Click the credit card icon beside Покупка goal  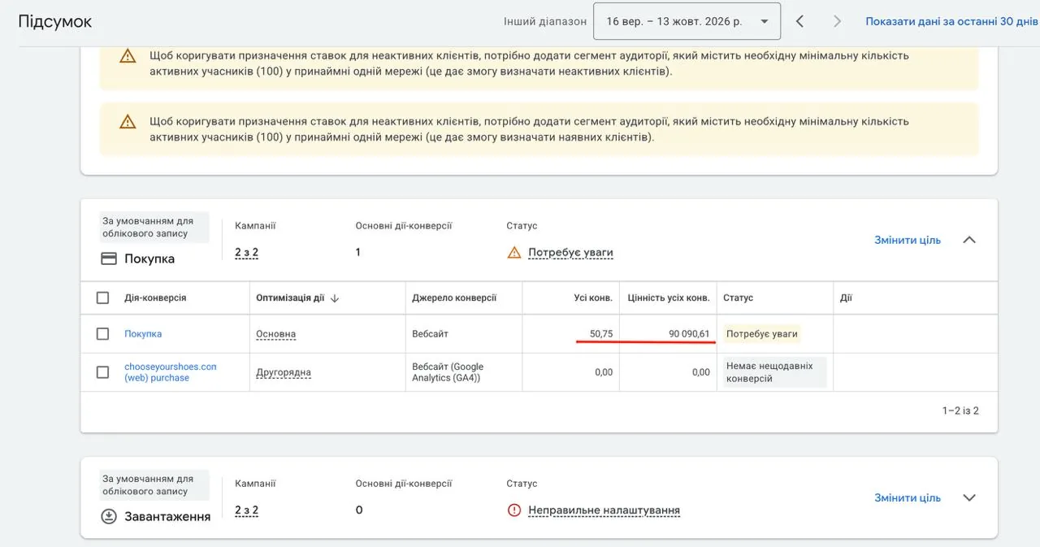point(109,258)
